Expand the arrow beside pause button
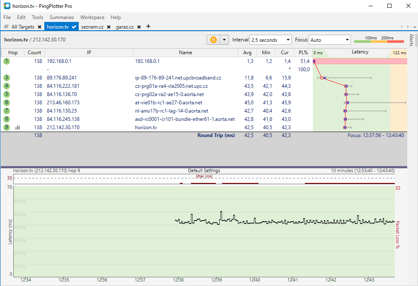 [224, 40]
